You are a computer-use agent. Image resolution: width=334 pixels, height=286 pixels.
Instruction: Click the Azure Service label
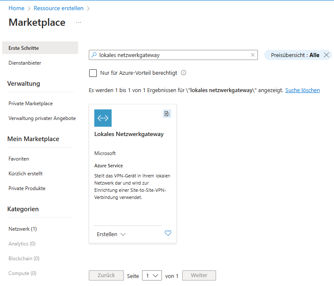click(x=108, y=166)
